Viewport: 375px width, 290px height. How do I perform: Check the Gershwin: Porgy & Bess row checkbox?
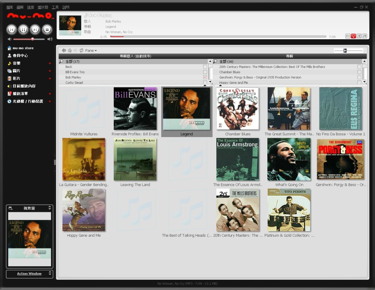click(x=359, y=77)
